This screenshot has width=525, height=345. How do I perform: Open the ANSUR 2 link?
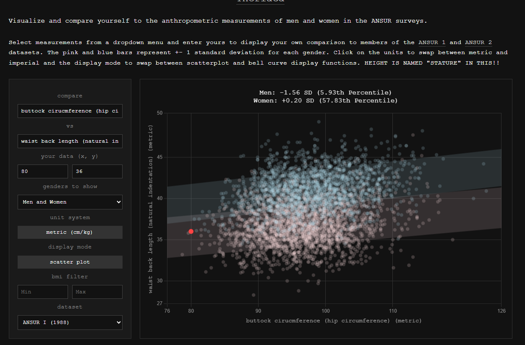click(x=478, y=42)
